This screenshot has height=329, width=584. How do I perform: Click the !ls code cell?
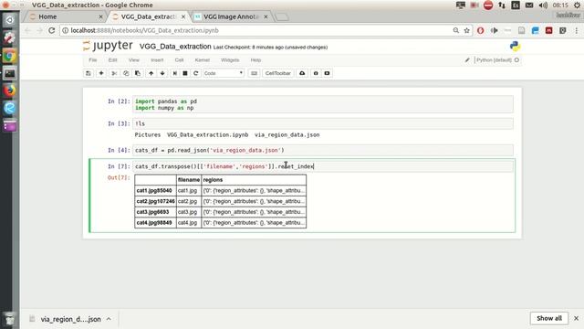(x=323, y=123)
